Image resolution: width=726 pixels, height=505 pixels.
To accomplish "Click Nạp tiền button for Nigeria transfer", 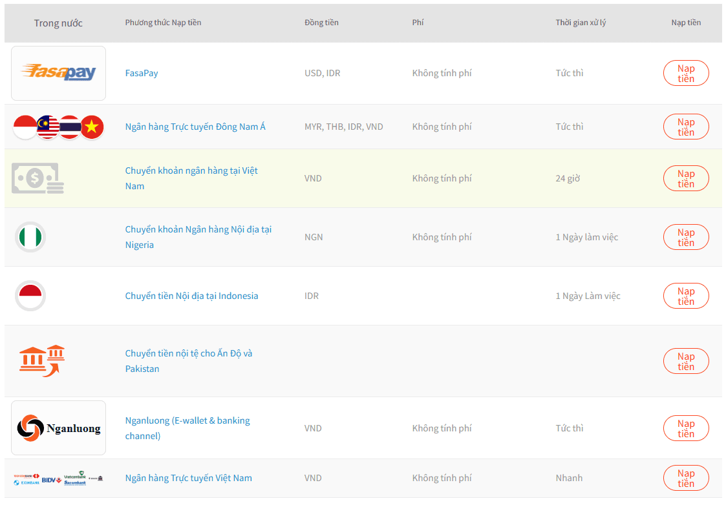I will pos(686,237).
